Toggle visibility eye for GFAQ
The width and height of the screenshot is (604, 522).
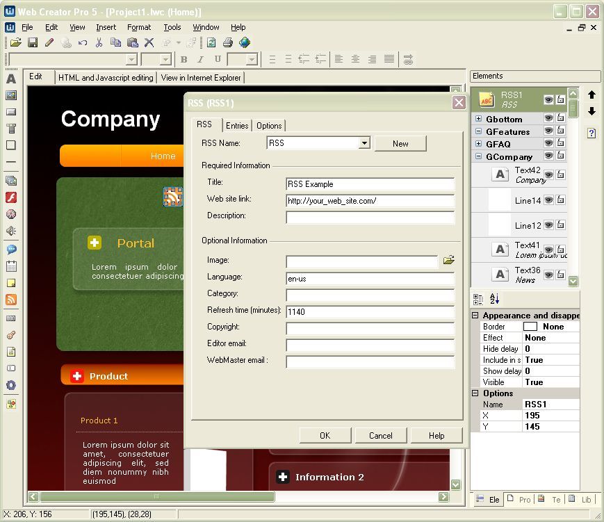coord(549,143)
